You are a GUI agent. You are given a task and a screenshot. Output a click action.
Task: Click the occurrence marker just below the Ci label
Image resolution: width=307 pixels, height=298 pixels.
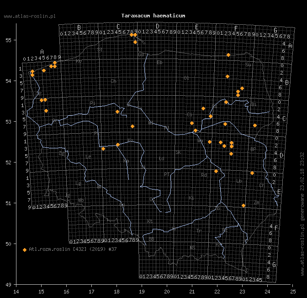pyautogui.click(x=192, y=123)
